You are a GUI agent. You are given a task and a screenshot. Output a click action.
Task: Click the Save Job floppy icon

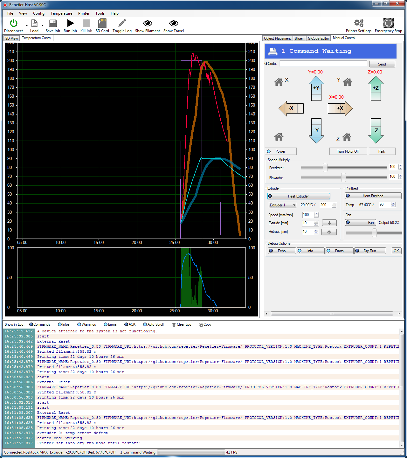[x=53, y=24]
